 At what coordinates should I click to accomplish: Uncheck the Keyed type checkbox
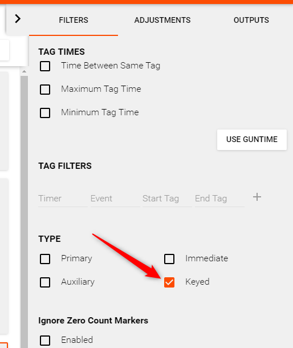pyautogui.click(x=169, y=282)
